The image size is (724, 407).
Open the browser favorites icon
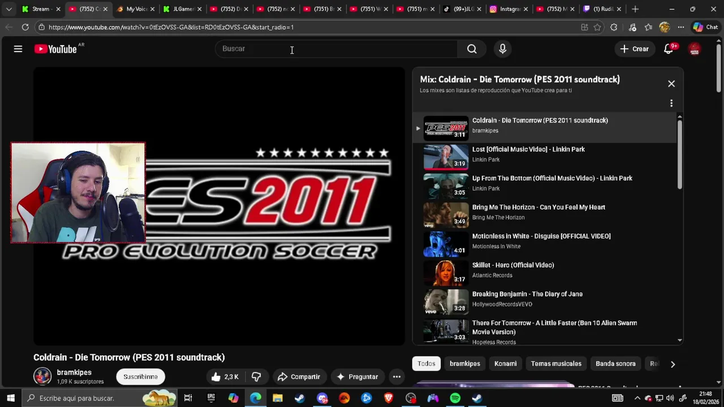648,27
